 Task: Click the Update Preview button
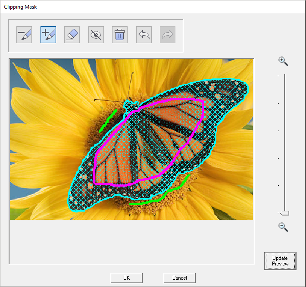coord(280,261)
